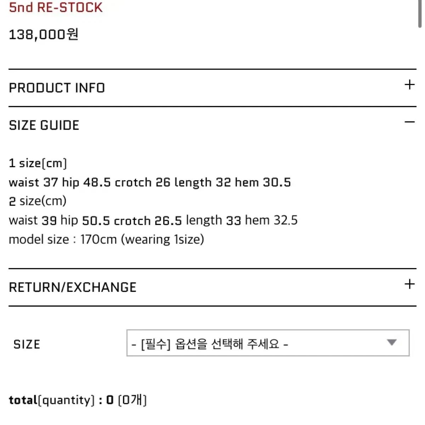This screenshot has width=425, height=425.
Task: Select the "2 size(cm)" heading line
Action: tap(38, 201)
